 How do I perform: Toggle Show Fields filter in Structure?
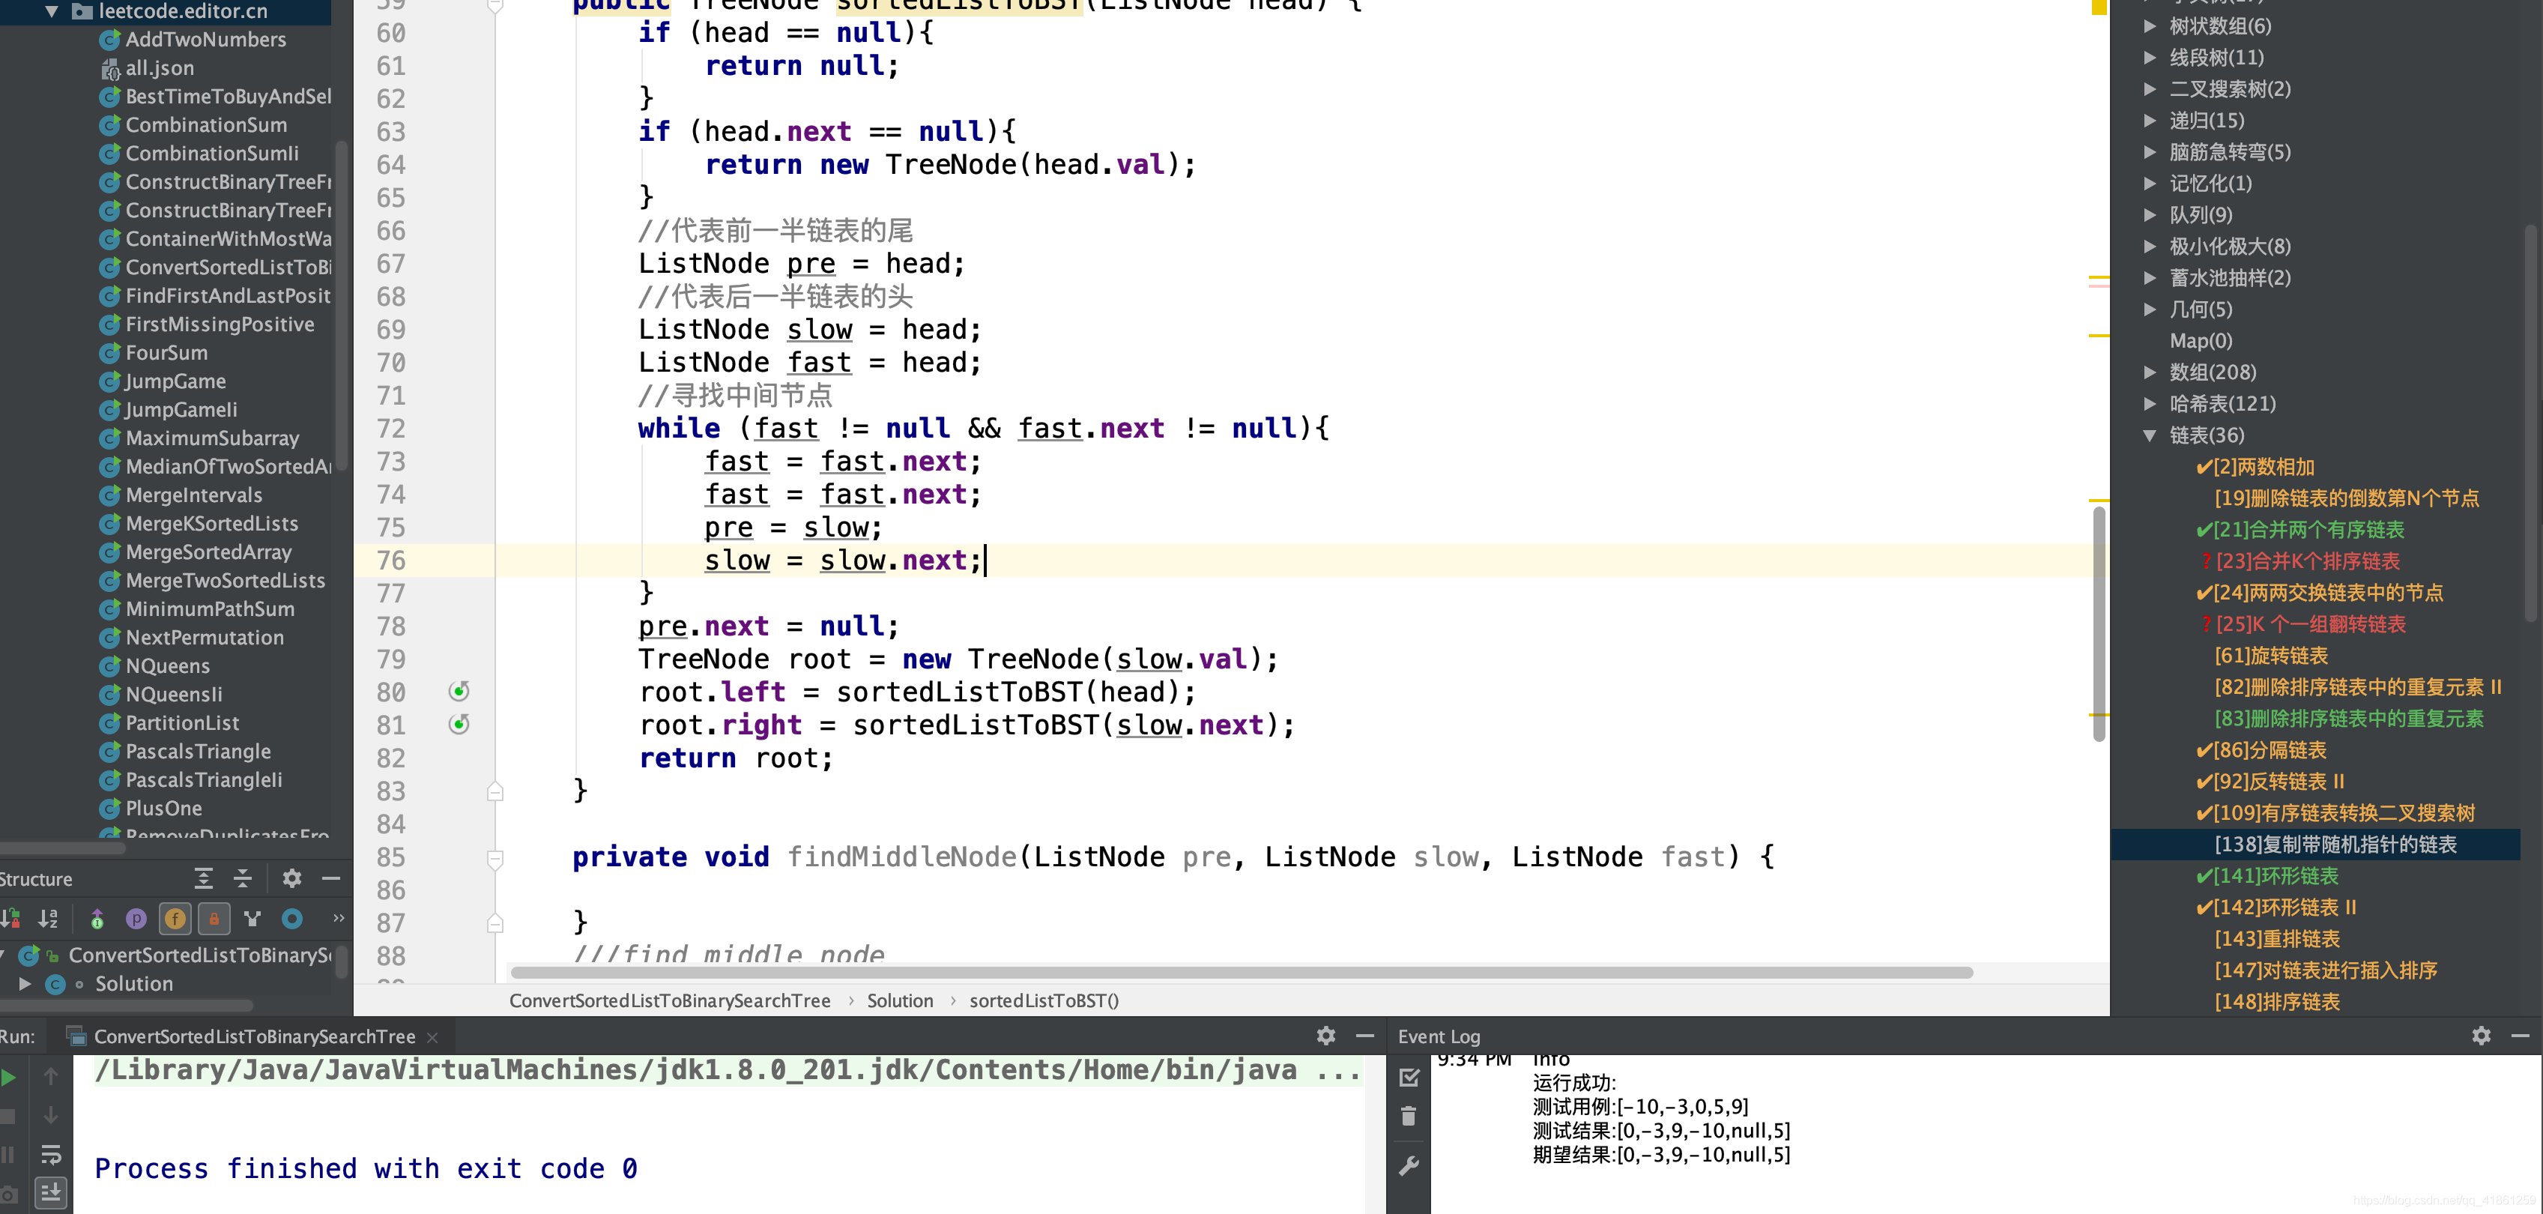click(175, 919)
